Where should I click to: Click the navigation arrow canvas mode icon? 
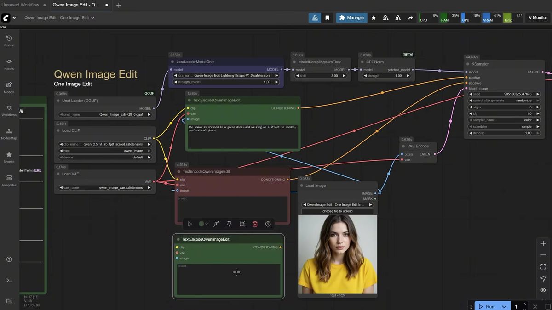pyautogui.click(x=543, y=279)
